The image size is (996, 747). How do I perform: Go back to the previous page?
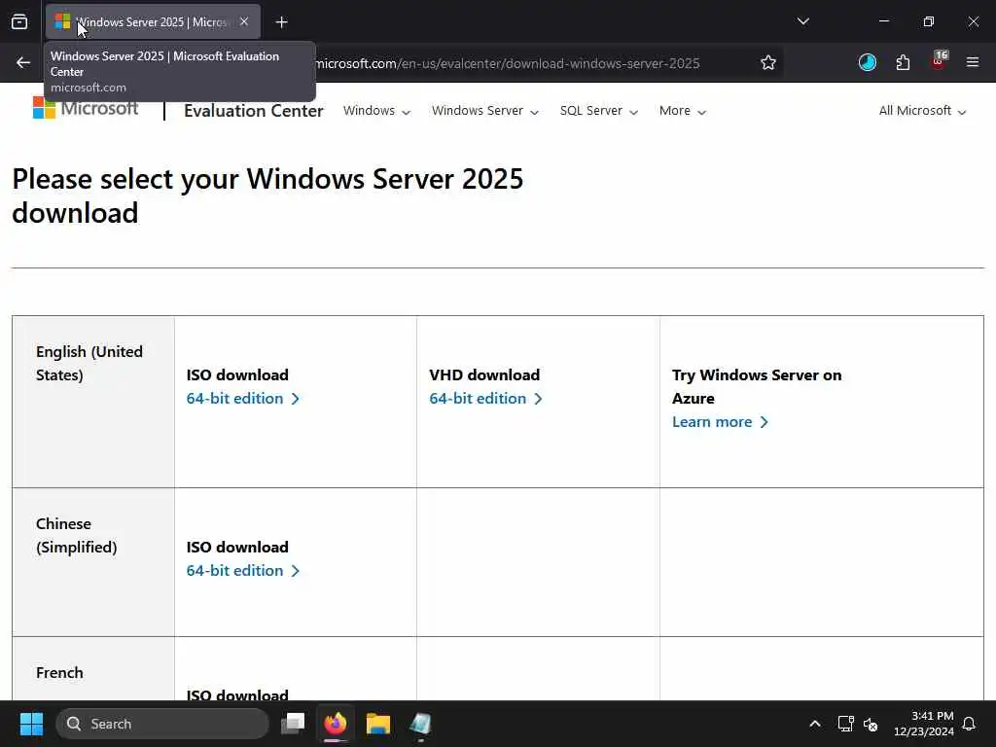(23, 62)
